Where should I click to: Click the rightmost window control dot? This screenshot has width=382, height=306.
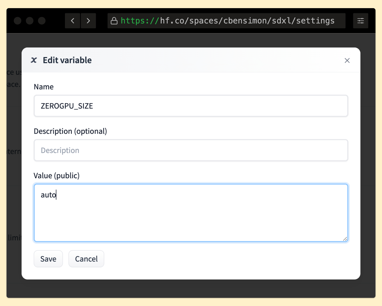[x=42, y=21]
